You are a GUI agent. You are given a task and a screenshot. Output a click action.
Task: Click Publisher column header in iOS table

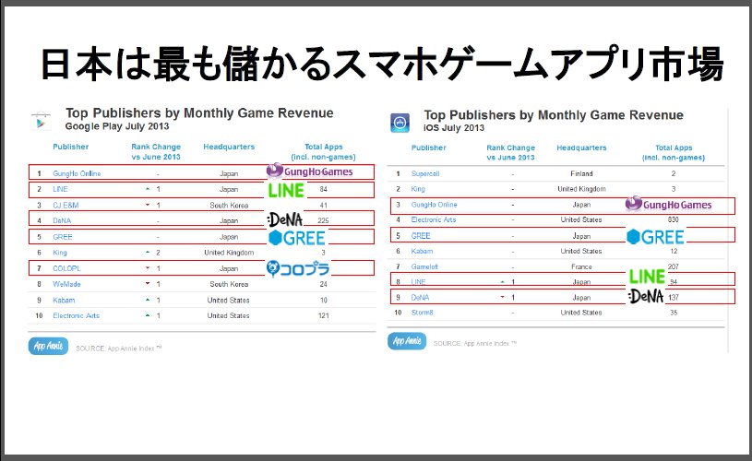click(429, 148)
